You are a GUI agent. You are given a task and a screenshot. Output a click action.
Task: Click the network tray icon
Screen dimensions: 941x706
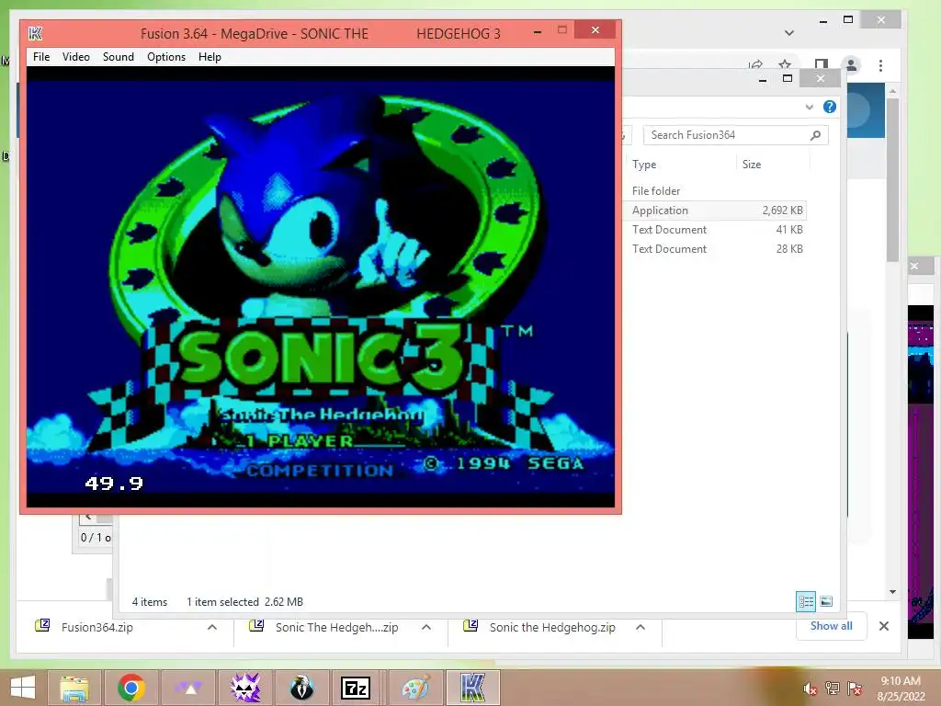tap(833, 689)
